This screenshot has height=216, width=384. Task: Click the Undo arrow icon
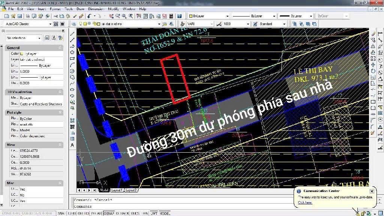(89, 16)
